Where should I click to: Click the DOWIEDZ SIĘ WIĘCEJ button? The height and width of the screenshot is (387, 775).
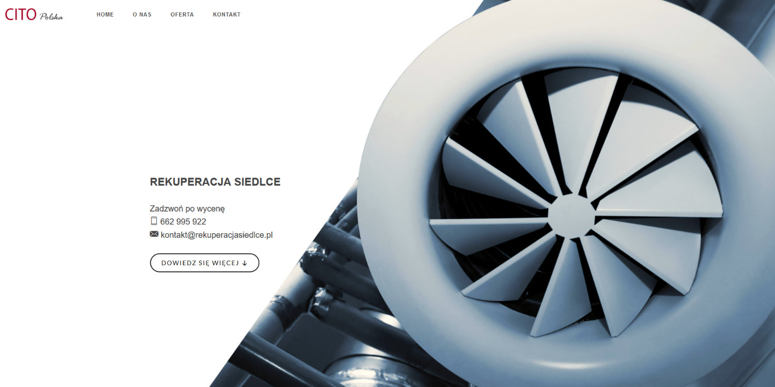pyautogui.click(x=205, y=263)
